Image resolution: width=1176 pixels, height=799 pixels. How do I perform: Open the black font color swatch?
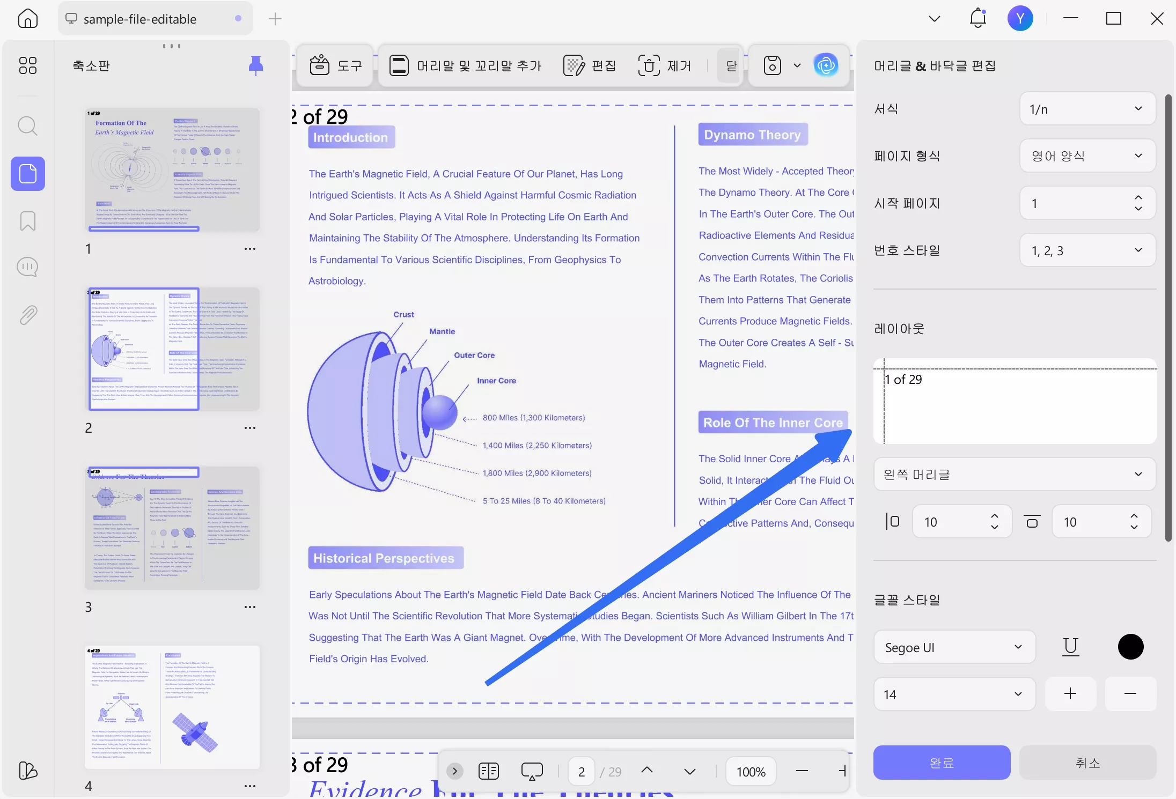click(1130, 647)
